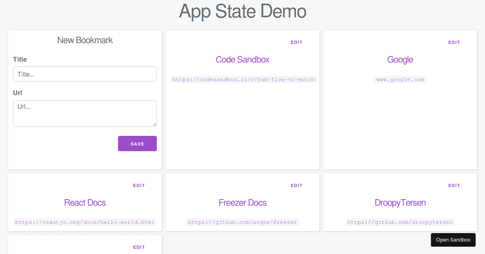Screen dimensions: 485x254
Task: Edit the Freezer Docs bookmark
Action: coord(297,185)
